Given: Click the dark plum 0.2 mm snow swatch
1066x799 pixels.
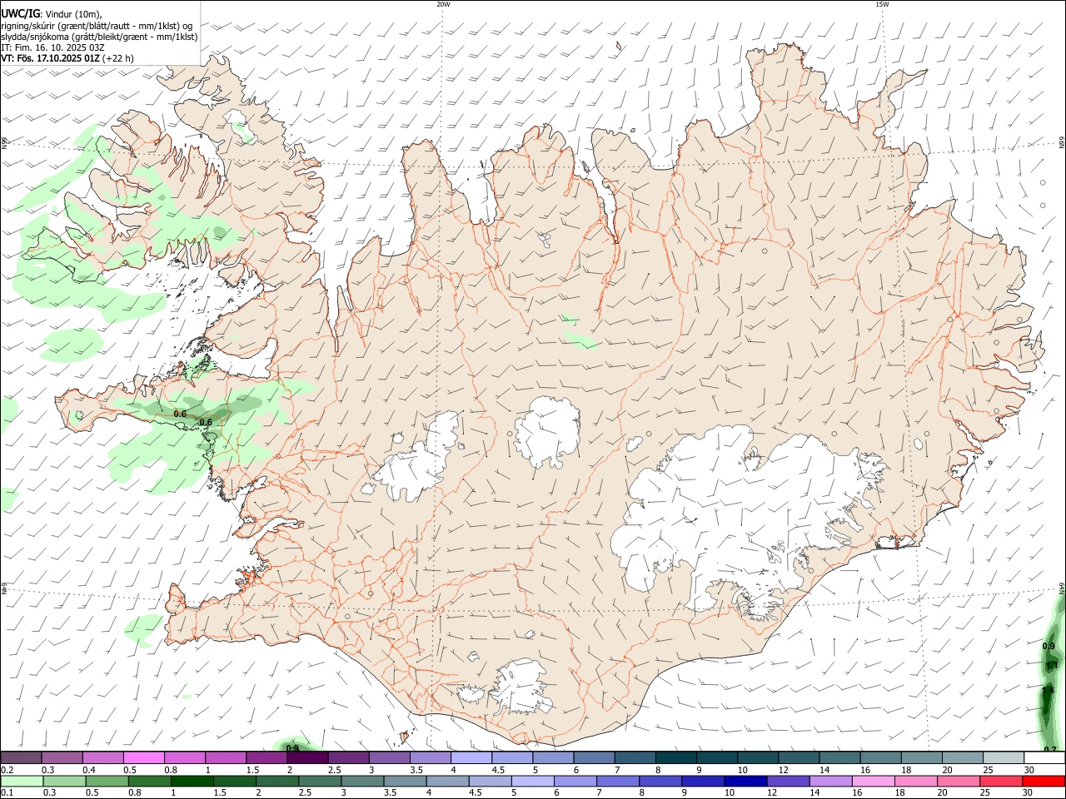Looking at the screenshot, I should tap(21, 758).
